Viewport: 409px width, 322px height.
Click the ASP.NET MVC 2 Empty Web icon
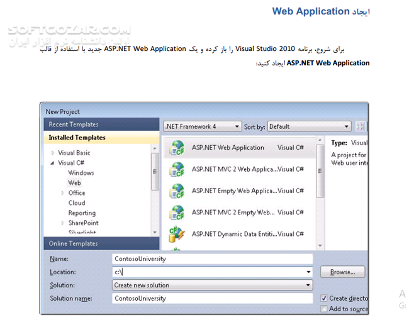coord(177,213)
